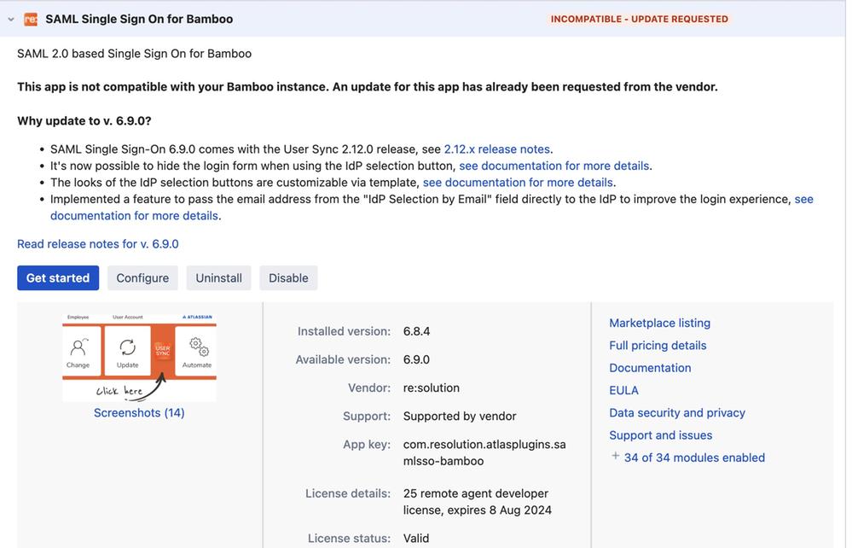Click the SAML 2.0 based Single Sign On description

pos(134,53)
